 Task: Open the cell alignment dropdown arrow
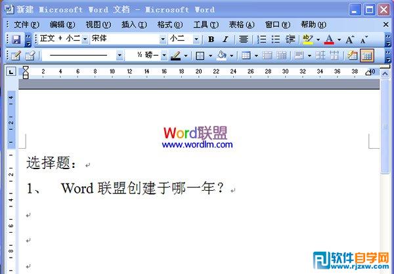coord(309,56)
